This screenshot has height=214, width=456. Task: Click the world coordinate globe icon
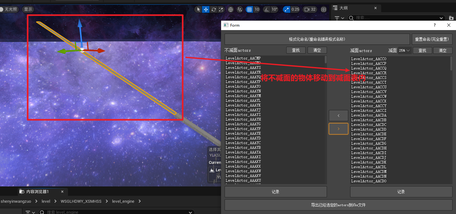pyautogui.click(x=231, y=9)
